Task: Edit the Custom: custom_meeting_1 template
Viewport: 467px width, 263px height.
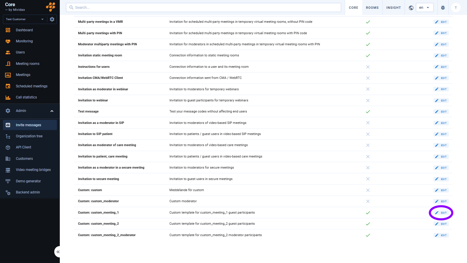Action: click(x=441, y=213)
